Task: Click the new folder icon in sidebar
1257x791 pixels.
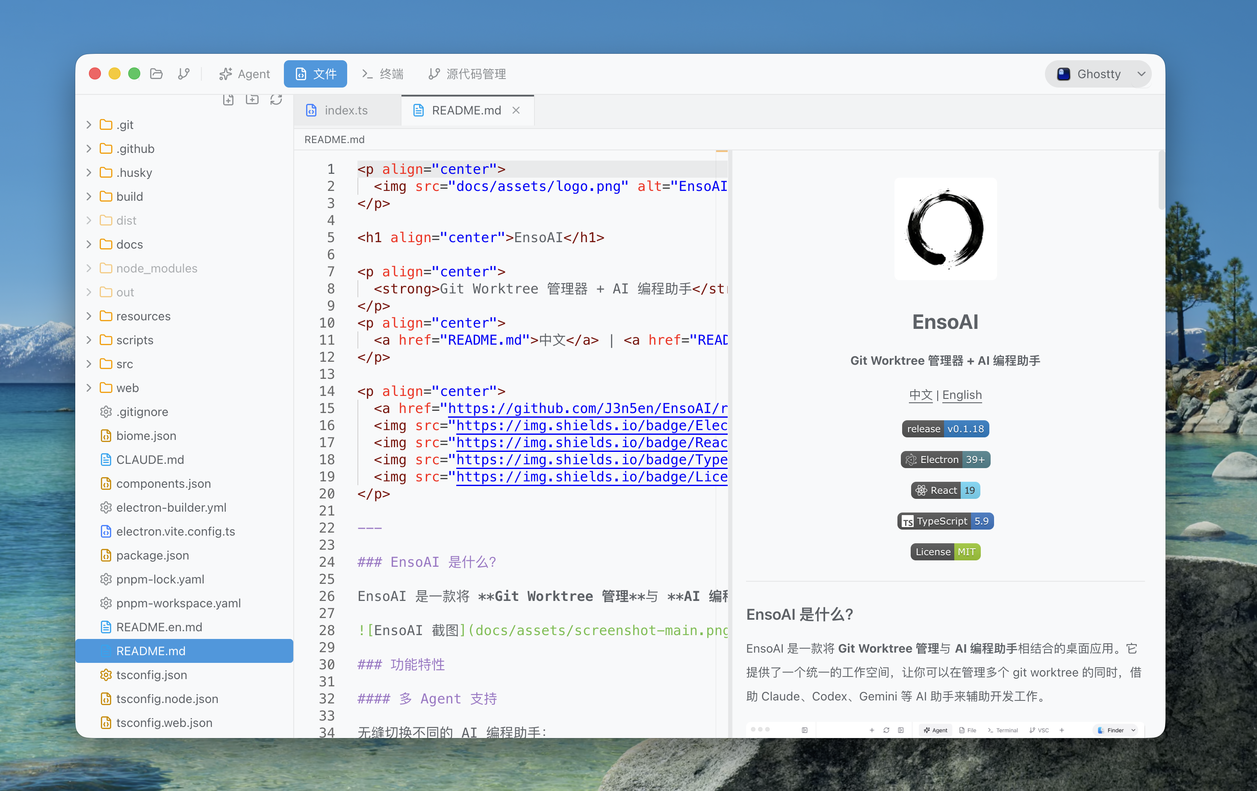Action: (x=252, y=100)
